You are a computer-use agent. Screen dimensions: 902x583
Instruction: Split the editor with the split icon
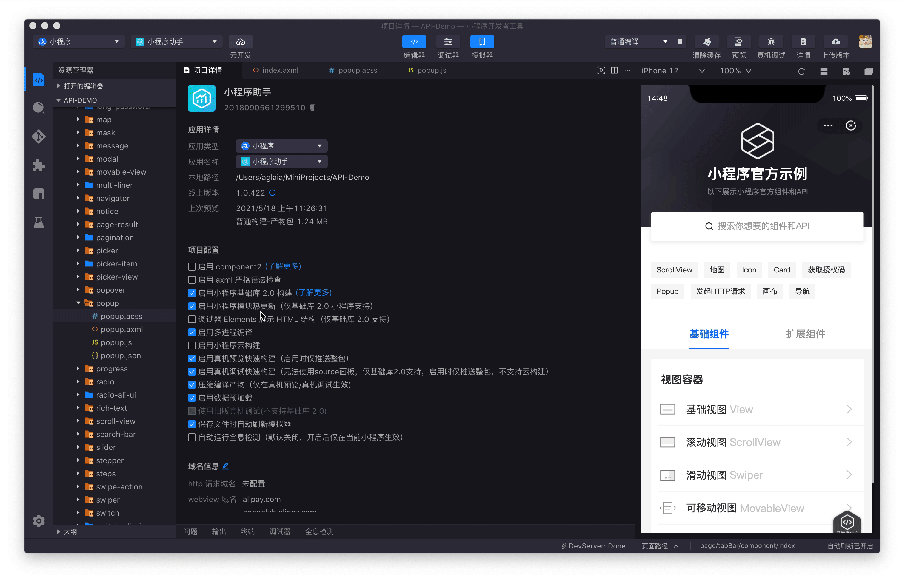click(614, 70)
